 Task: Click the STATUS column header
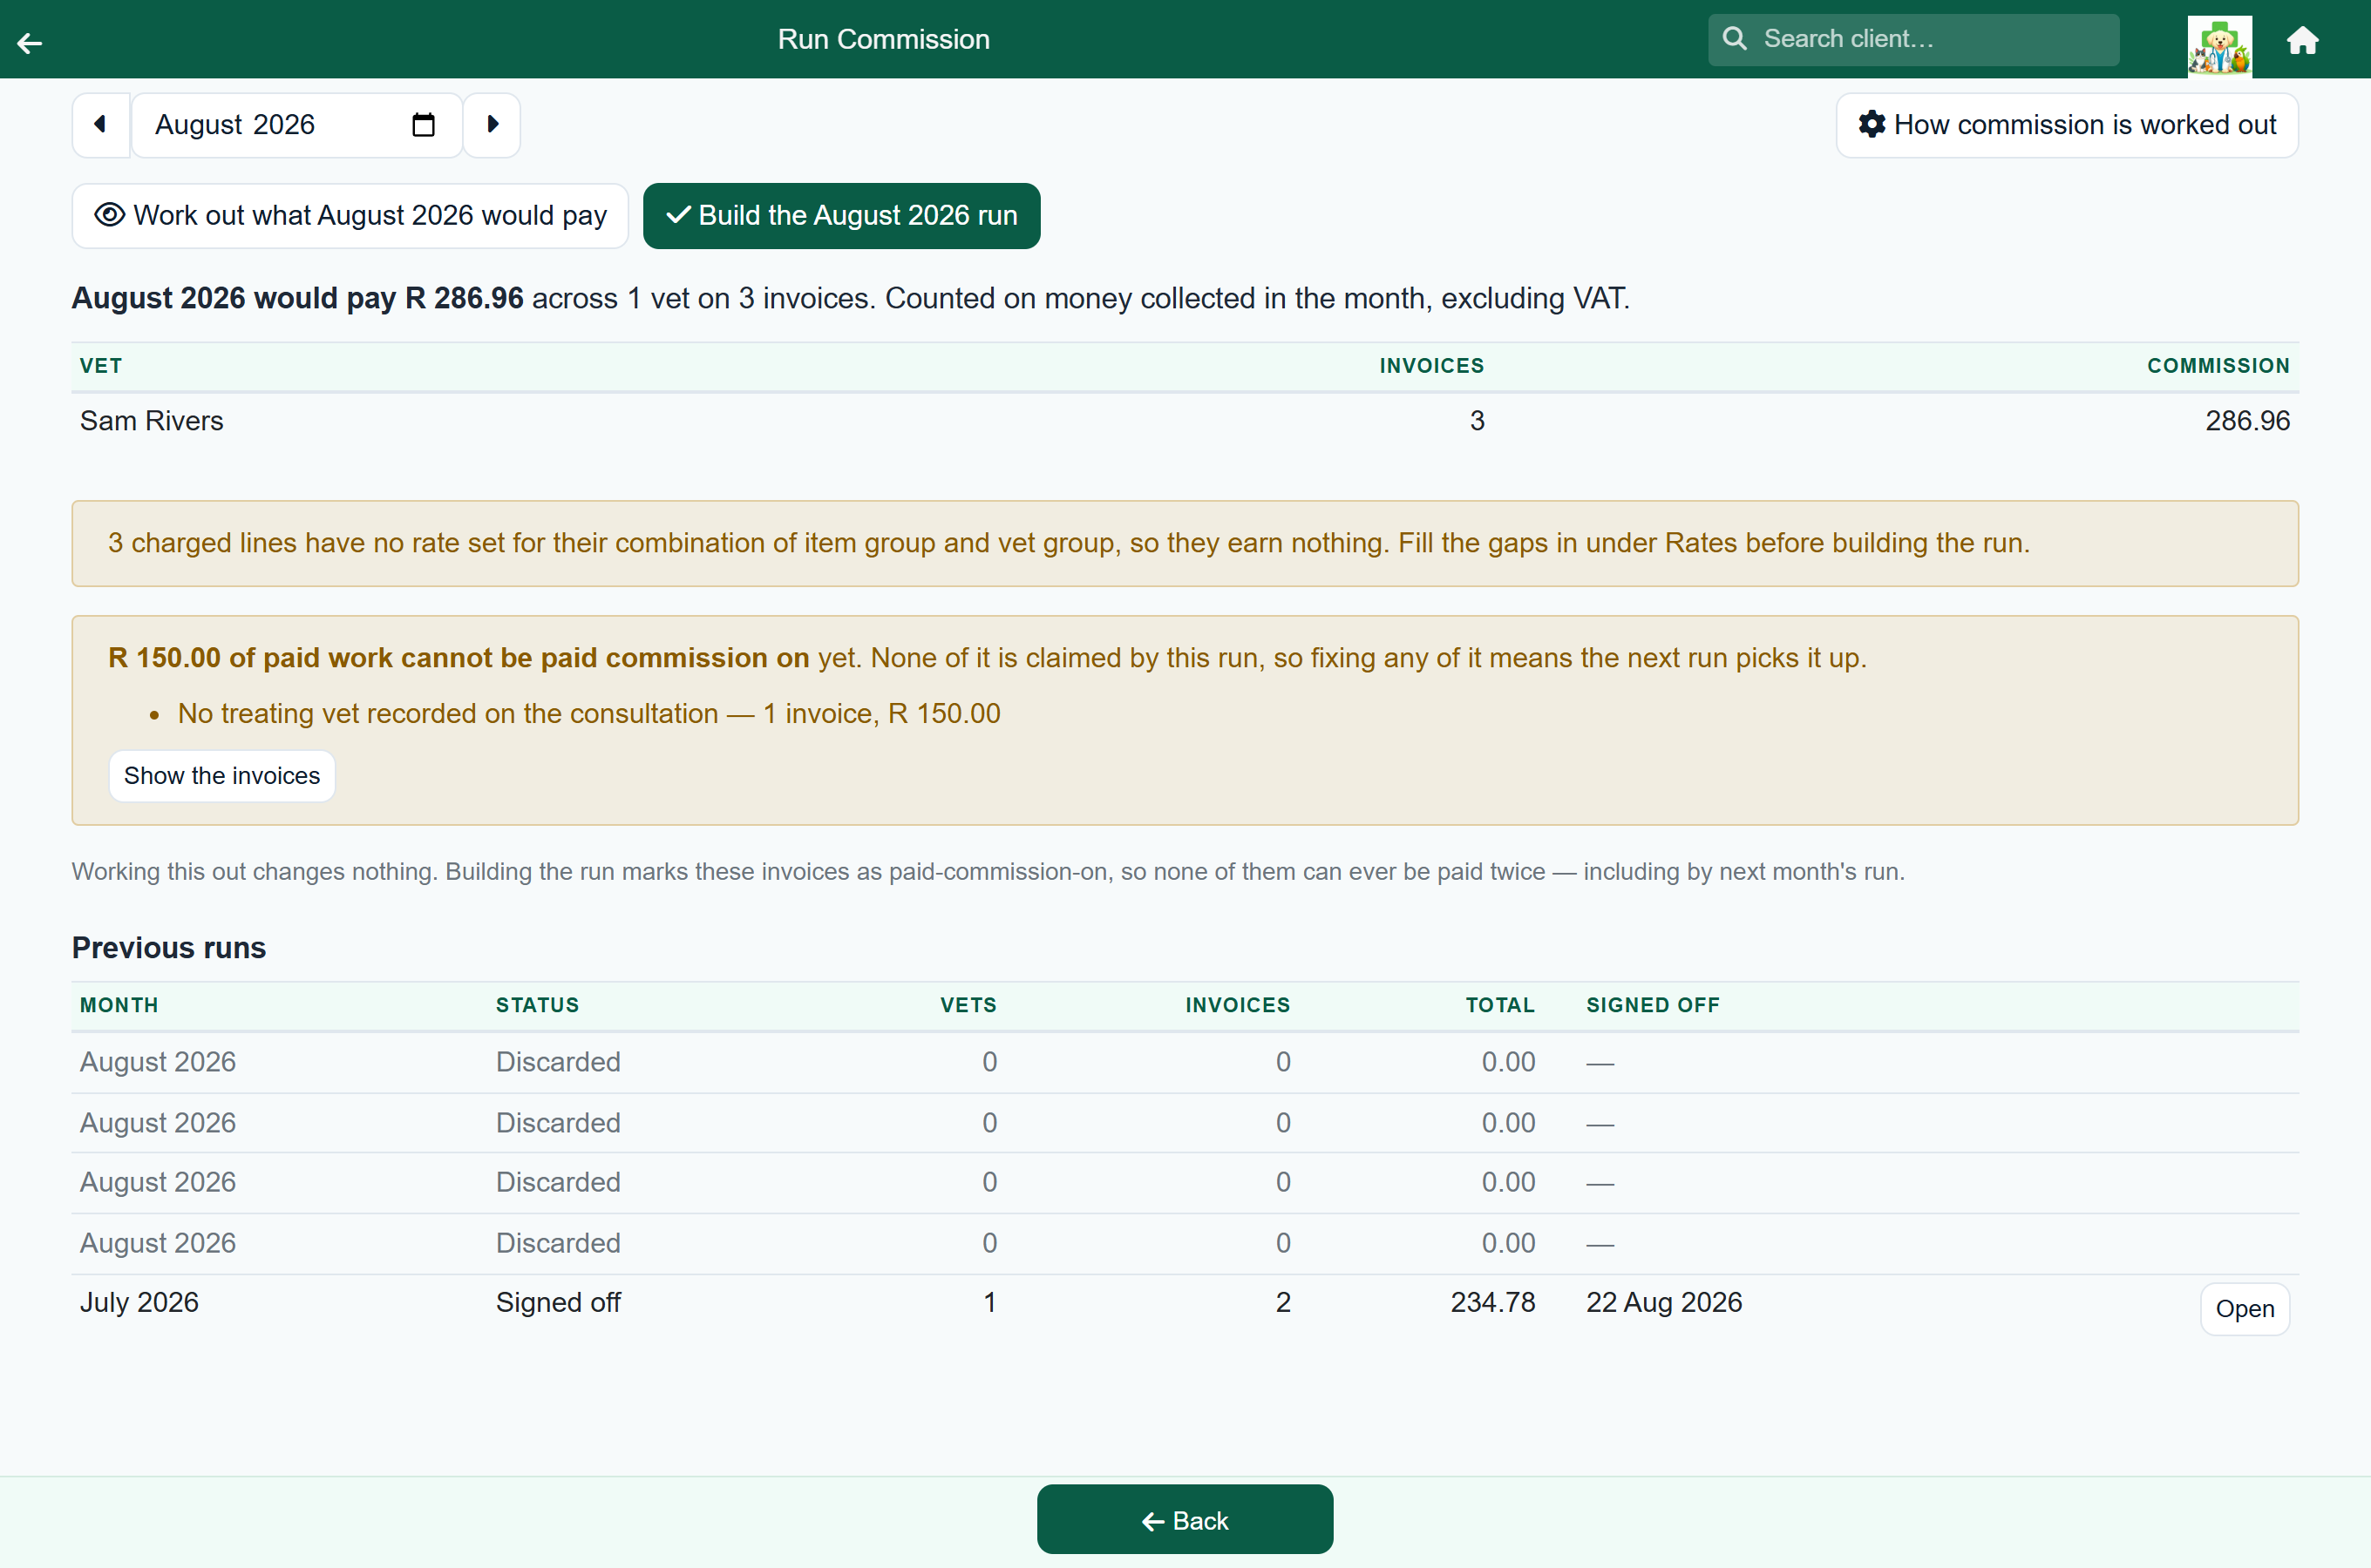coord(537,1005)
